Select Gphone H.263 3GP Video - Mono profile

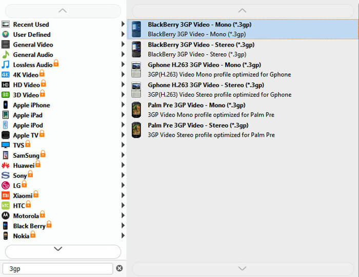[243, 70]
